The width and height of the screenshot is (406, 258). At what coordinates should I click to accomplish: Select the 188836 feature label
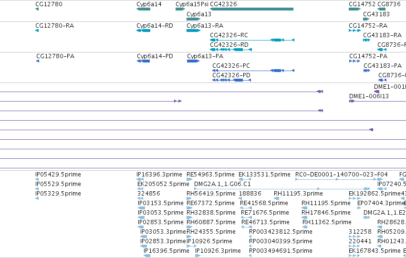pos(250,194)
